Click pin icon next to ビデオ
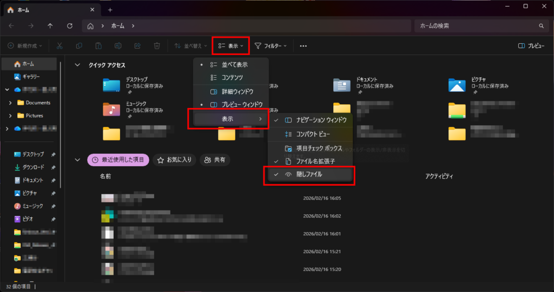The image size is (554, 292). [53, 219]
